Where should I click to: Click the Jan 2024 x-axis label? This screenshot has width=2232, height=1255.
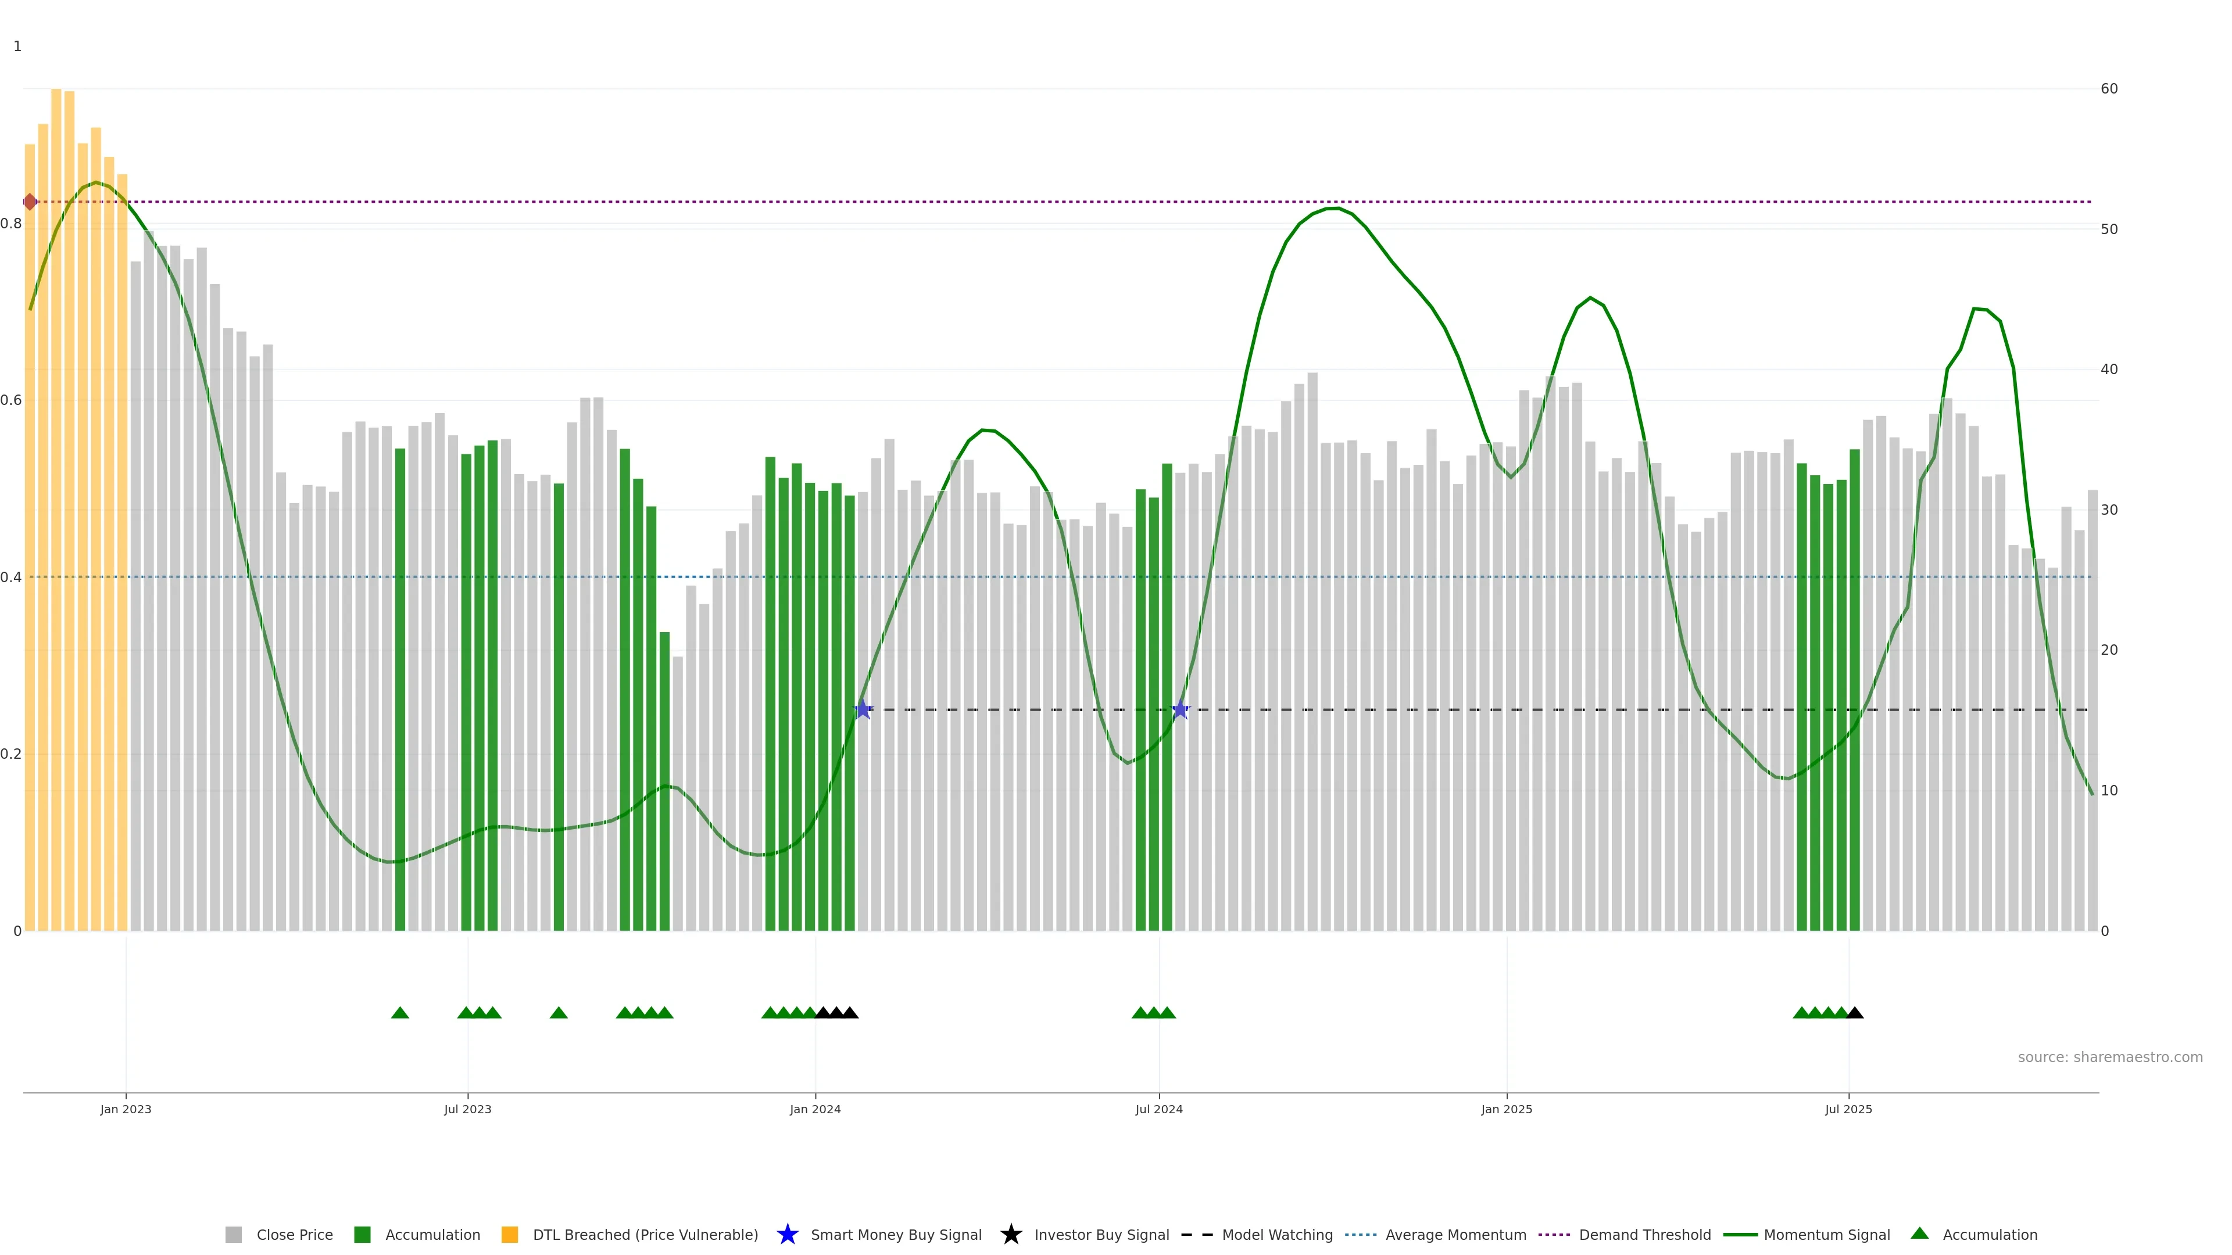tap(814, 1110)
